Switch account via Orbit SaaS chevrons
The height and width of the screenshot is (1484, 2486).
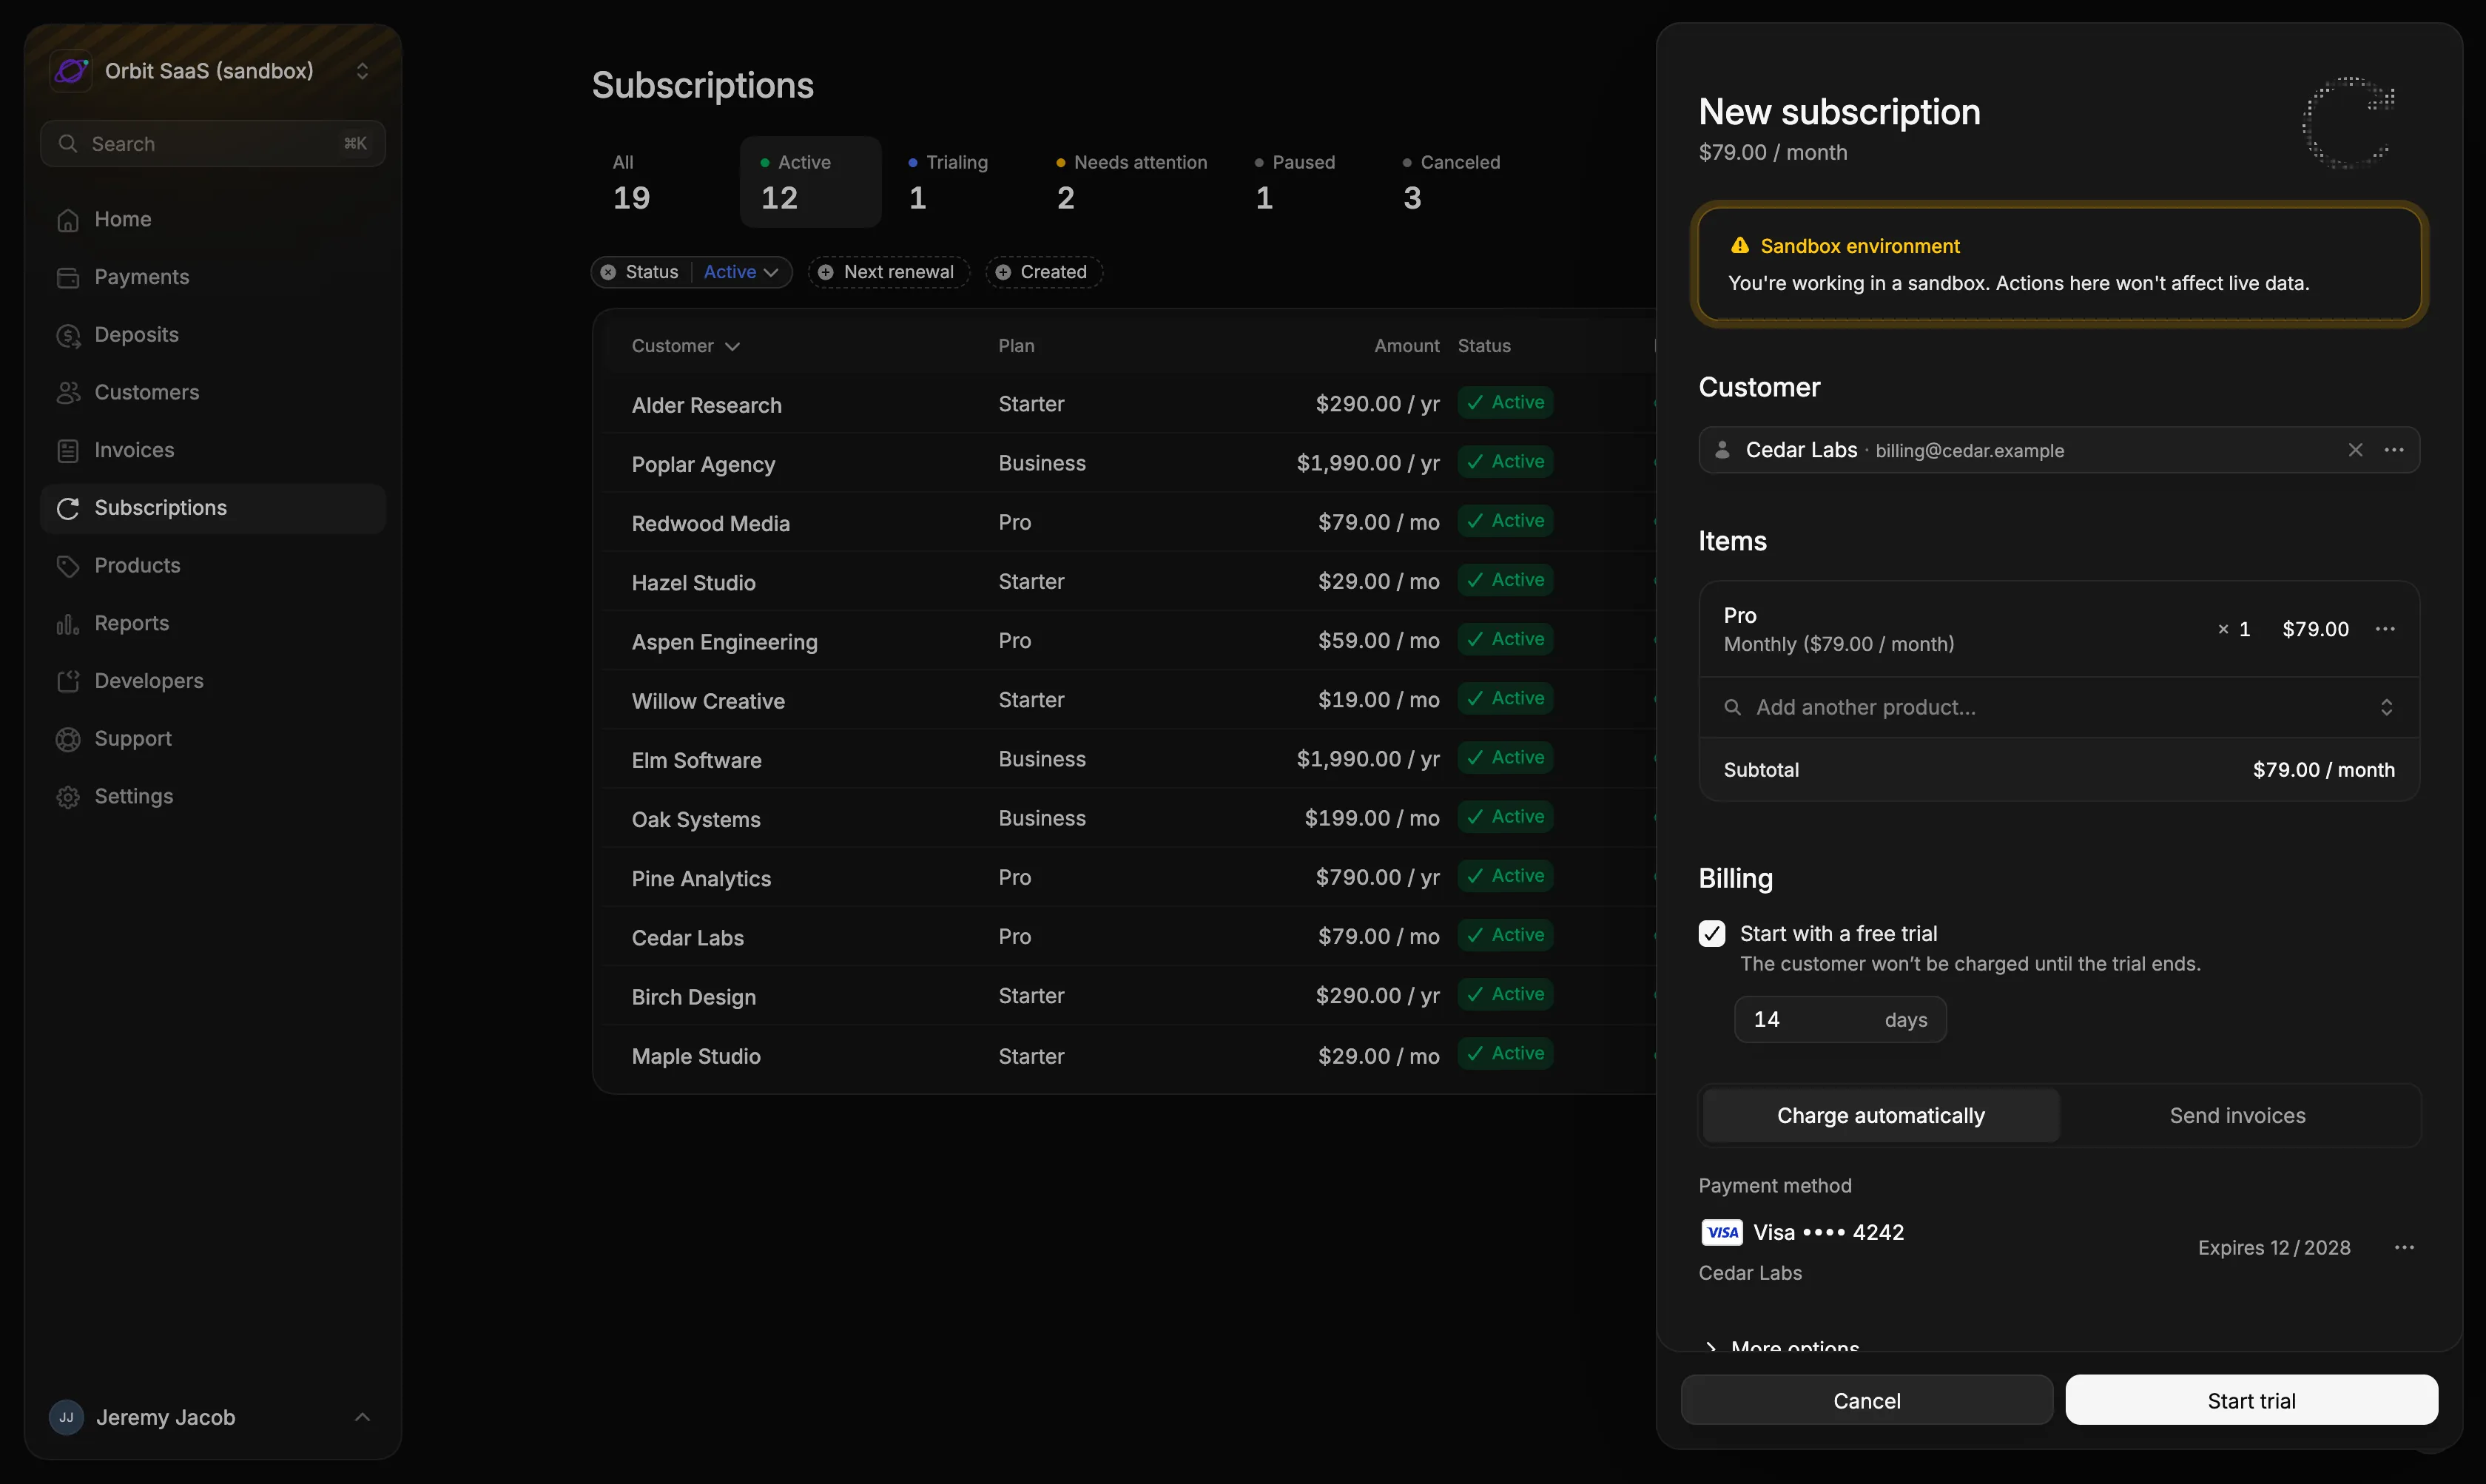click(x=362, y=71)
